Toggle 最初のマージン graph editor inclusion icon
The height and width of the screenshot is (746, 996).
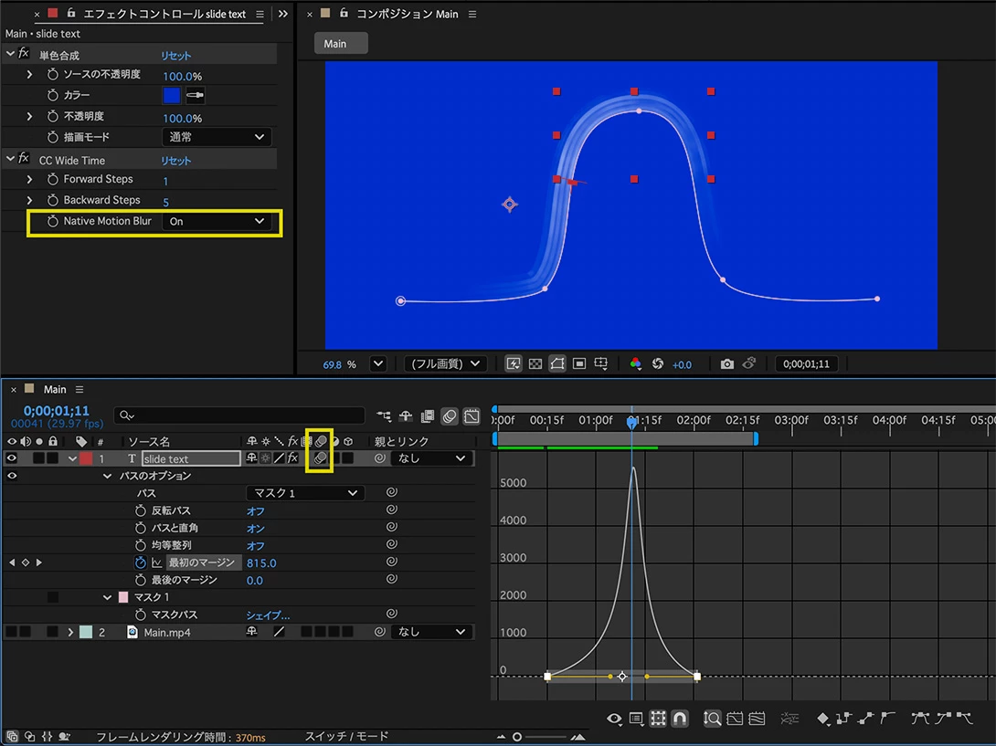(156, 562)
